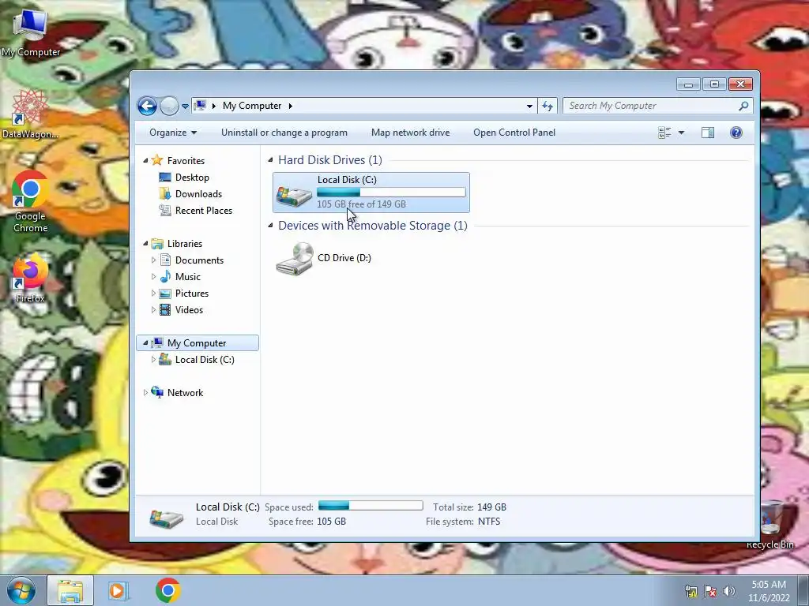Image resolution: width=809 pixels, height=606 pixels.
Task: Click the Local Disk (C:) drive icon
Action: click(294, 196)
